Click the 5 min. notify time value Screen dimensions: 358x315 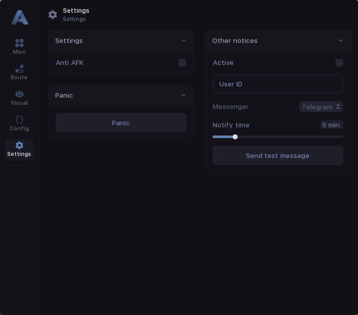pyautogui.click(x=331, y=125)
